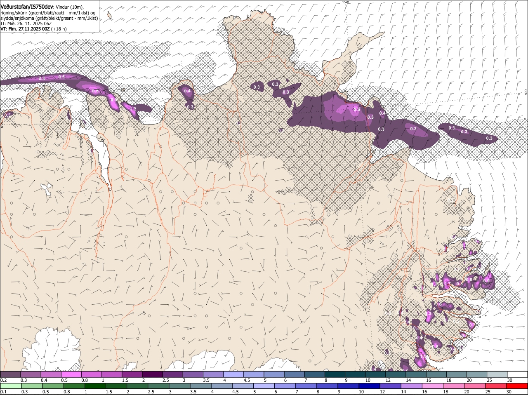Pick the upper legend swatch between 6 and 7
The image size is (528, 395).
pyautogui.click(x=295, y=374)
